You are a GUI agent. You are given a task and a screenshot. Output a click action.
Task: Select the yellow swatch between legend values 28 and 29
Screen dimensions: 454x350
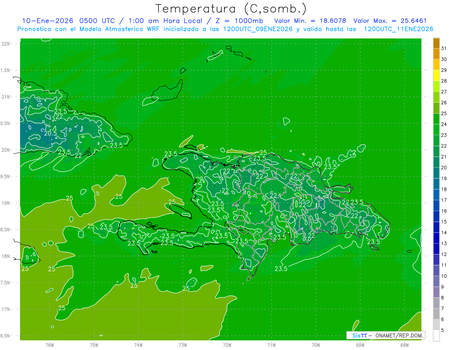tap(436, 76)
